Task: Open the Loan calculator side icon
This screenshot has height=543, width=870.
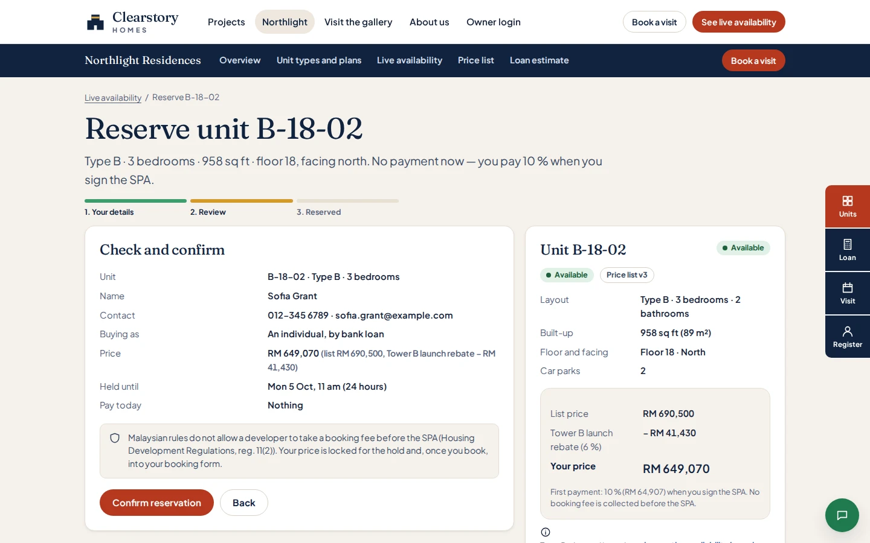Action: (848, 250)
